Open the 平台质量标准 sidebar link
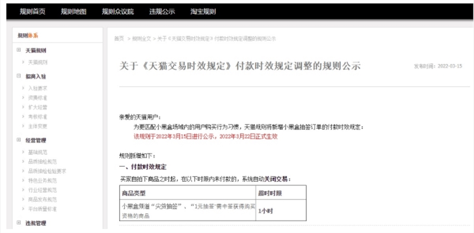Viewport: 474px width, 233px height. pos(43,209)
